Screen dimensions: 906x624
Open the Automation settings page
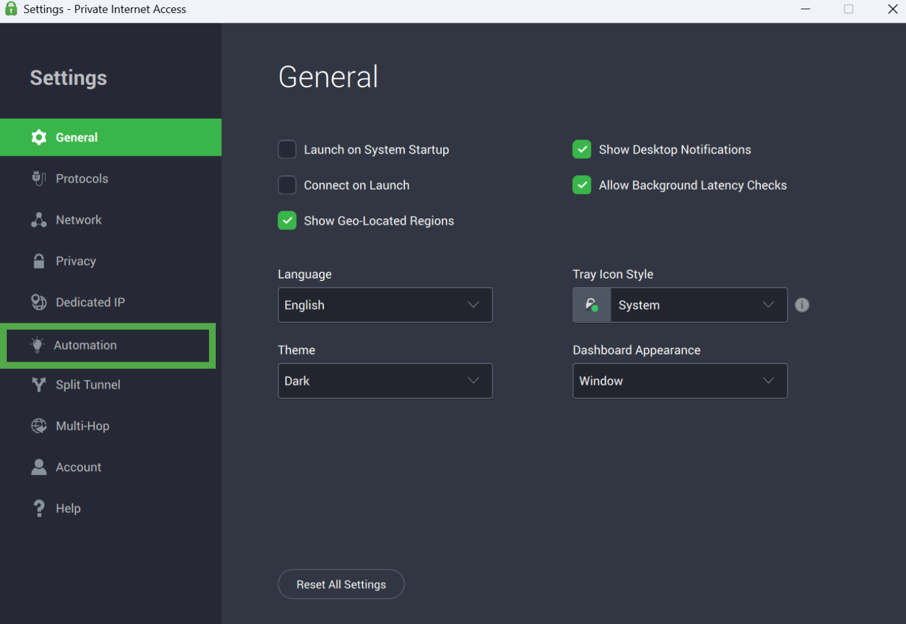coord(108,346)
